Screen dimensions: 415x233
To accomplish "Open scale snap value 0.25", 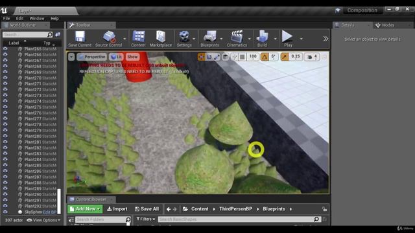I will 296,57.
